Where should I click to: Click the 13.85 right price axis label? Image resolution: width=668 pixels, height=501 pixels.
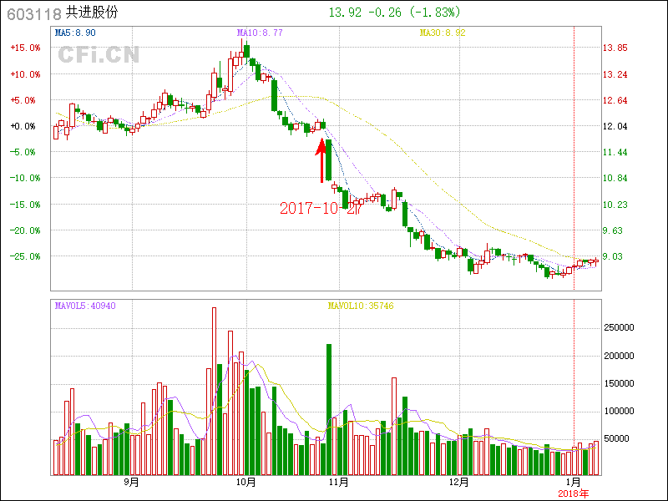615,48
